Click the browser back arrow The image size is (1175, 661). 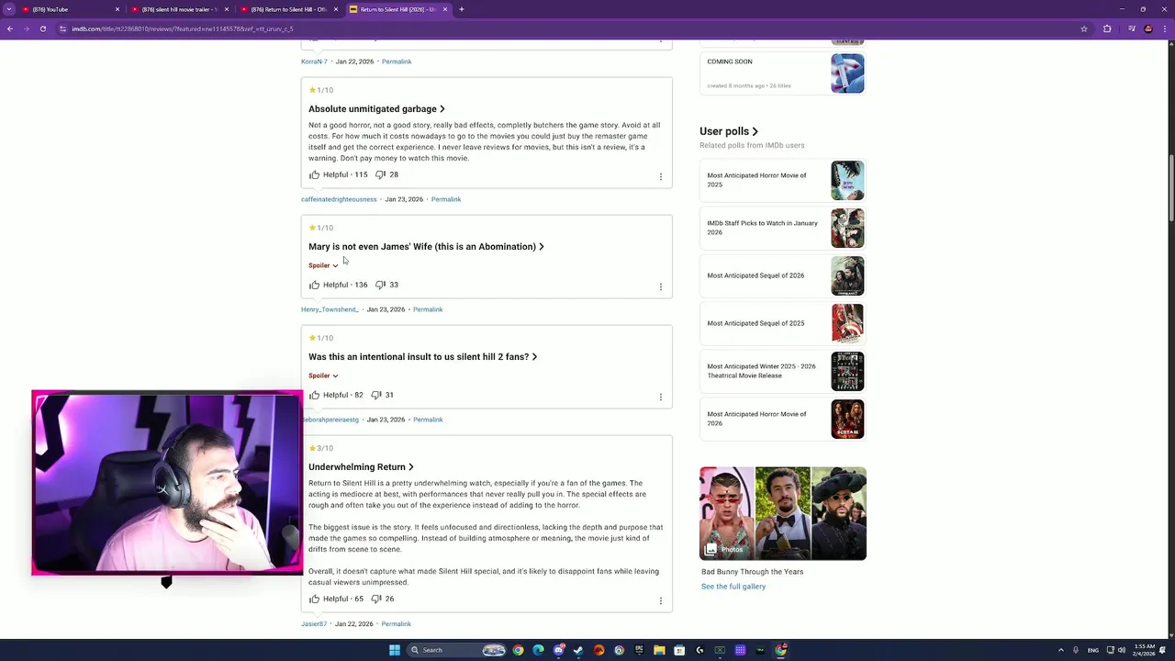pos(9,28)
